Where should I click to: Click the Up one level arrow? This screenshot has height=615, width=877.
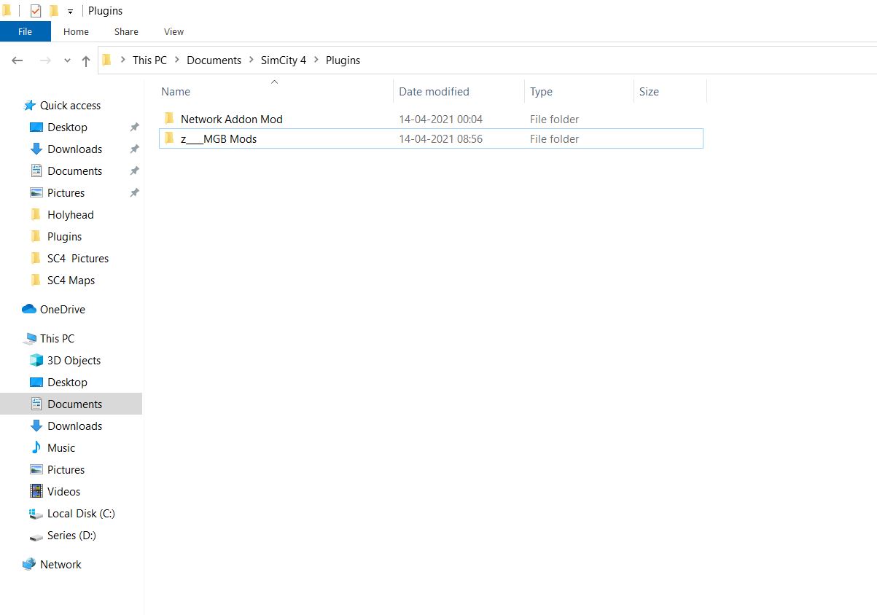click(x=86, y=61)
